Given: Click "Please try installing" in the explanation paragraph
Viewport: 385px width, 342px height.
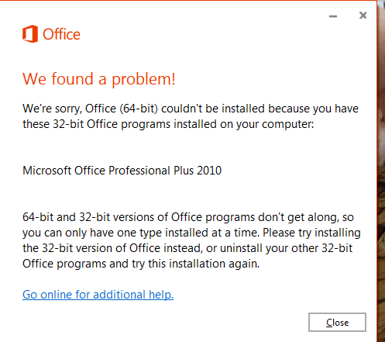Looking at the screenshot, I should point(311,233).
